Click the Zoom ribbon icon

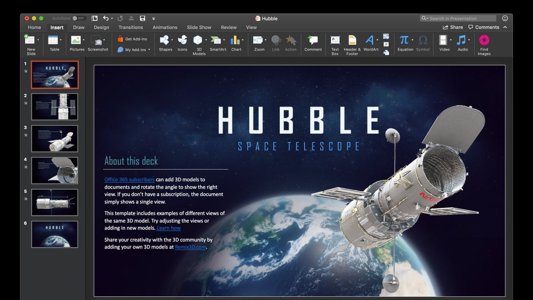[258, 40]
